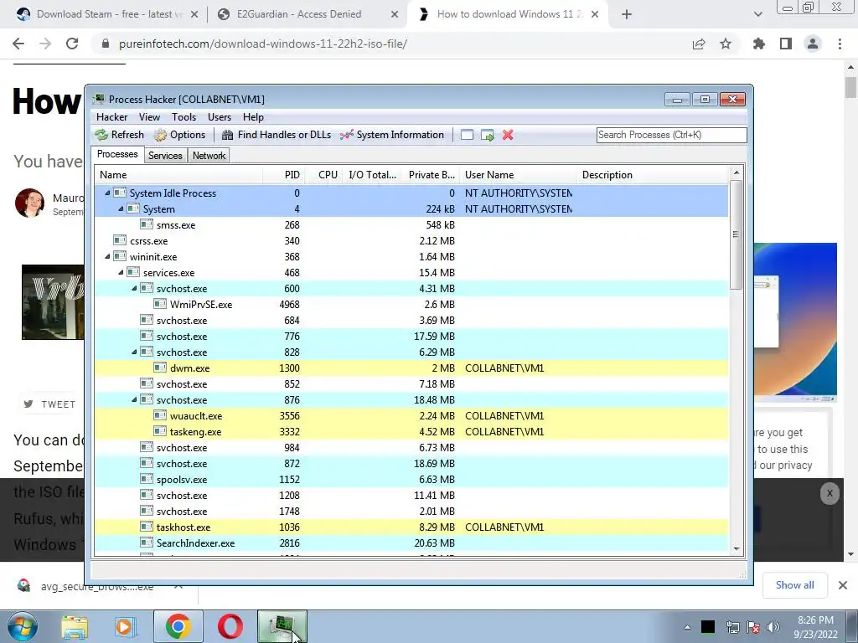858x643 pixels.
Task: Bookmark this page with the star icon
Action: [726, 44]
